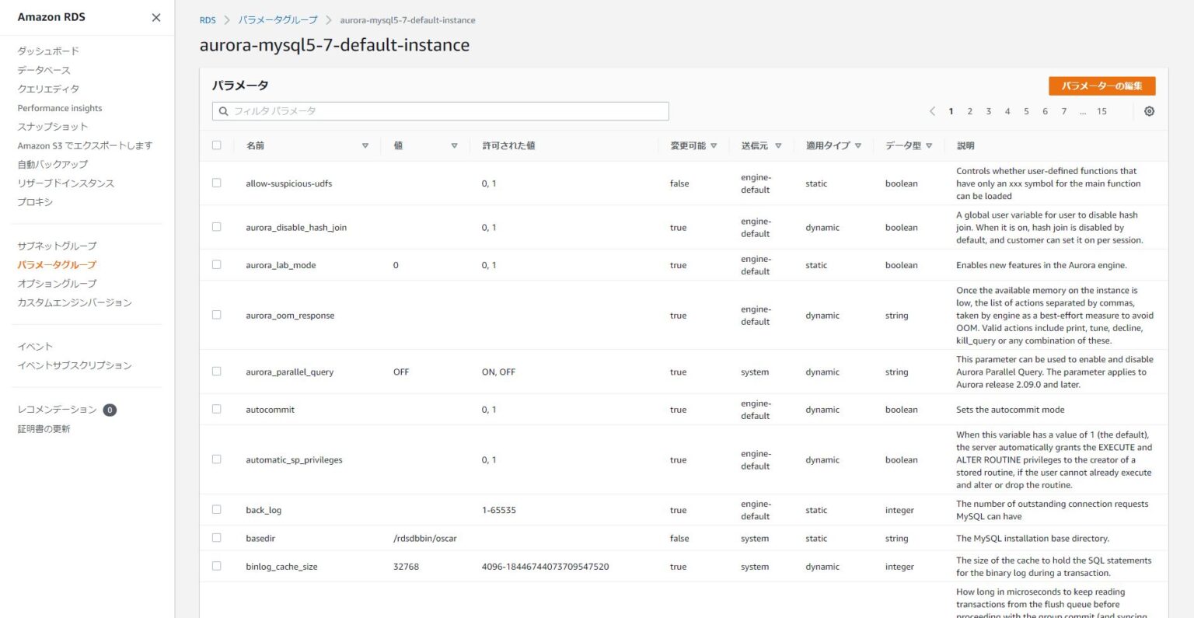Click the parameter filter input field
The height and width of the screenshot is (618, 1194).
pyautogui.click(x=439, y=111)
